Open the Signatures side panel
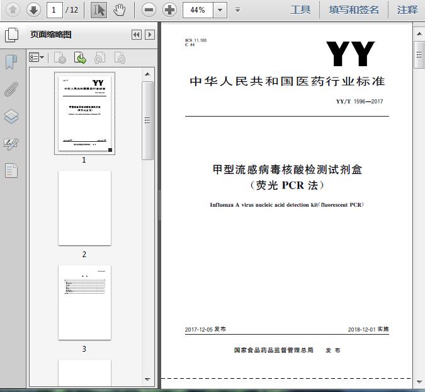The image size is (425, 392). (11, 143)
